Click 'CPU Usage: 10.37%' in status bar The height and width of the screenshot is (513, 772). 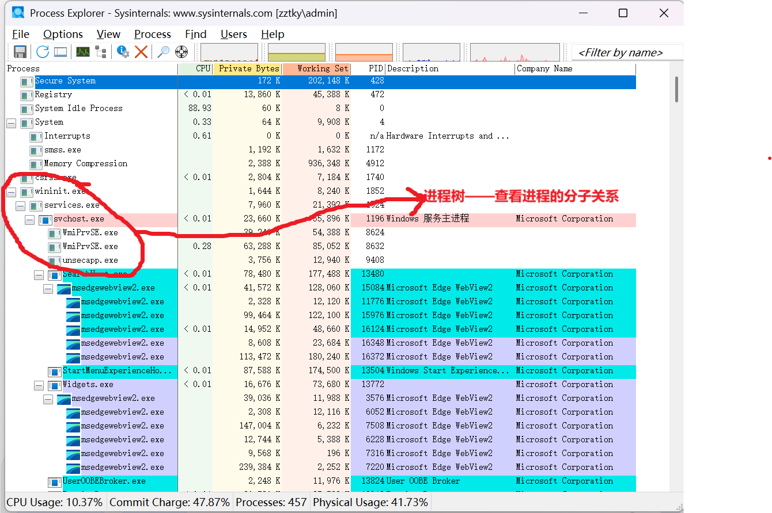(x=55, y=502)
